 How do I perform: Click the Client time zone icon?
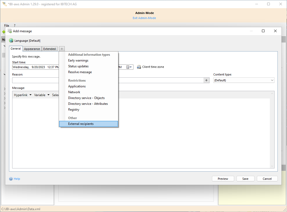[139, 67]
